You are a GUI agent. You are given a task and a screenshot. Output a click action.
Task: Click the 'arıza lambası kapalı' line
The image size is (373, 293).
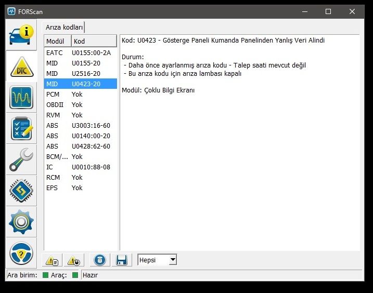click(183, 74)
